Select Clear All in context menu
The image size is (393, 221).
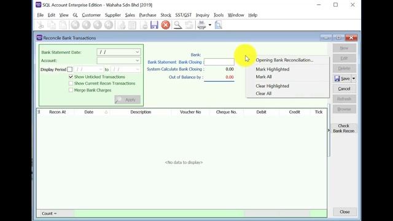coord(288,93)
